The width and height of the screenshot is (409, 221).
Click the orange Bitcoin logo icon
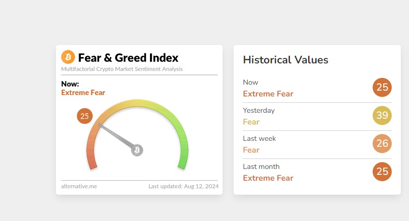[x=68, y=57]
